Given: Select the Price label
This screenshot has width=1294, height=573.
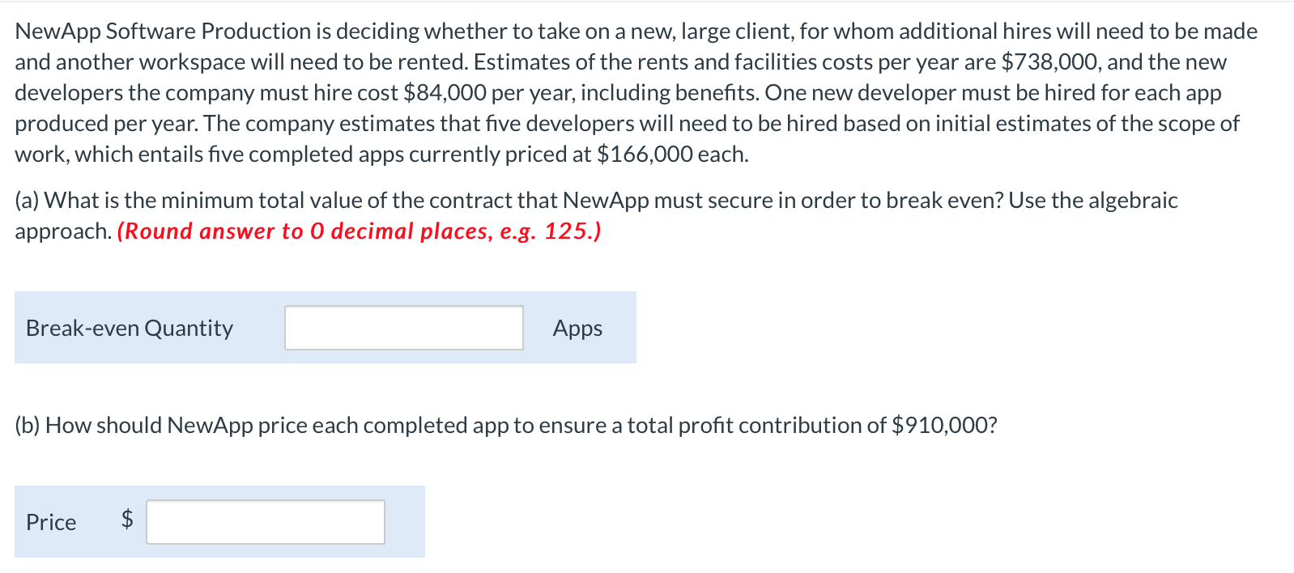Looking at the screenshot, I should pos(49,522).
